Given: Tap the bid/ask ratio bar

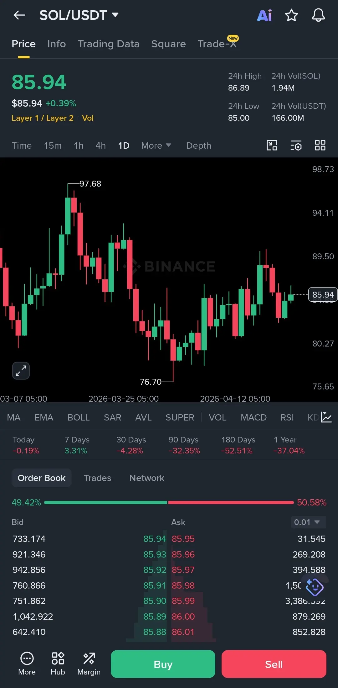Looking at the screenshot, I should point(169,502).
